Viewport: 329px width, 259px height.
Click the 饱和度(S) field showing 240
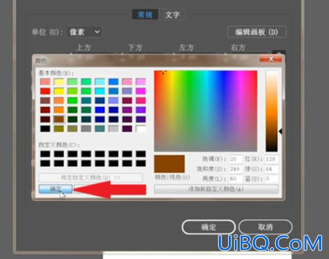pyautogui.click(x=236, y=169)
